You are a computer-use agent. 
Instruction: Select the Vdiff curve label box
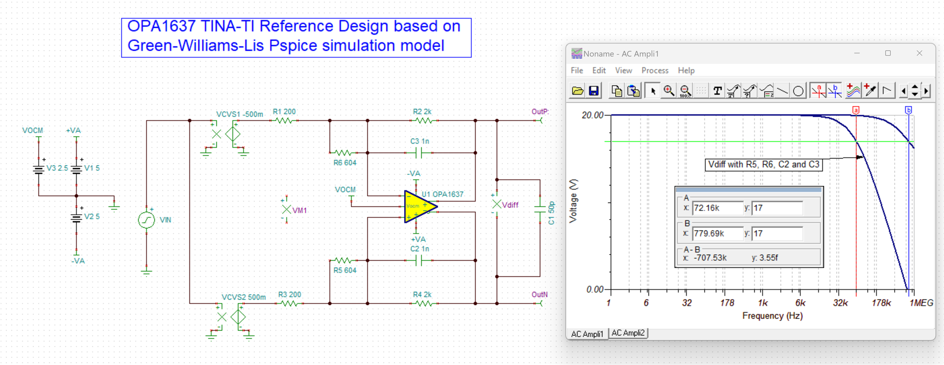click(x=763, y=165)
